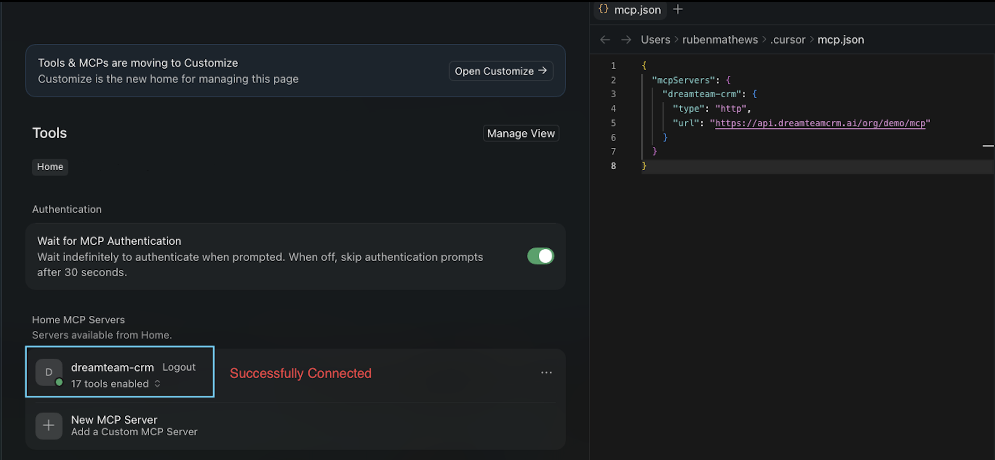The height and width of the screenshot is (460, 995).
Task: Click line number 8 in the gutter
Action: (613, 166)
